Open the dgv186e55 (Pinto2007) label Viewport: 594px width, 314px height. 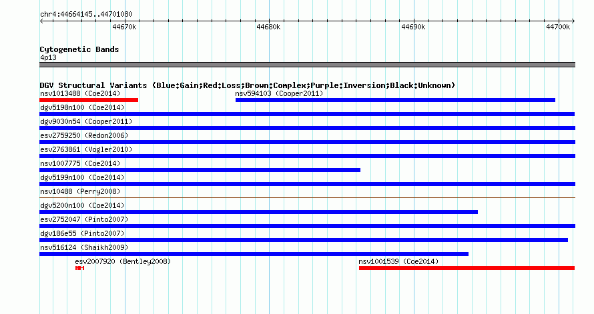pyautogui.click(x=82, y=233)
